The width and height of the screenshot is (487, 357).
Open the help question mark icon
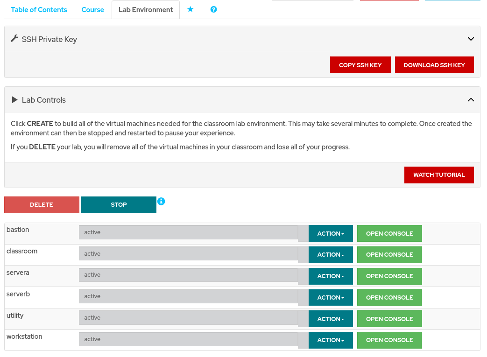(213, 9)
